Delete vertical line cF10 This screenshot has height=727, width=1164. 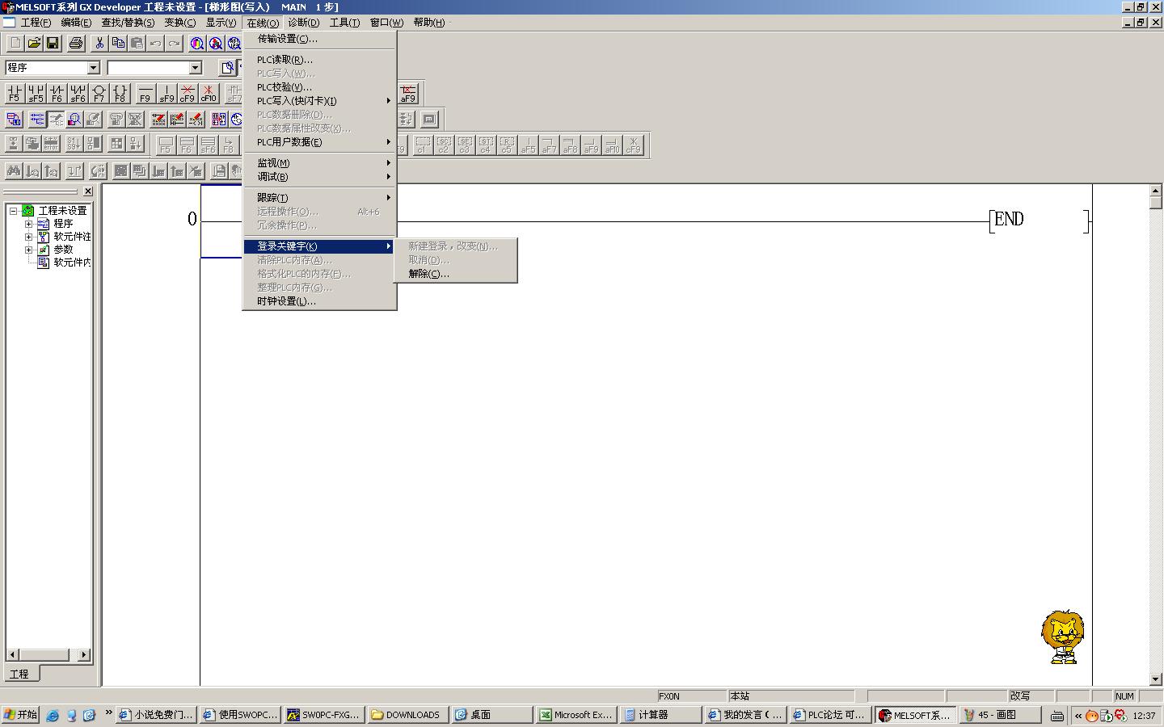tap(209, 94)
